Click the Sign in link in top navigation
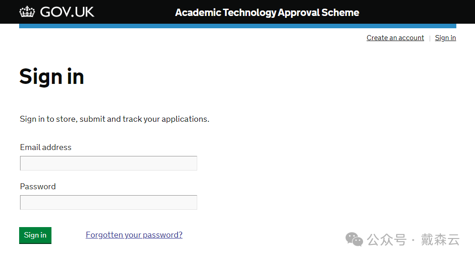The image size is (475, 259). pos(445,38)
